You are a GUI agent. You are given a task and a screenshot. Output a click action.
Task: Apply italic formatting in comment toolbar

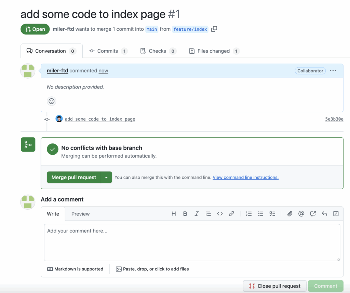click(x=197, y=214)
